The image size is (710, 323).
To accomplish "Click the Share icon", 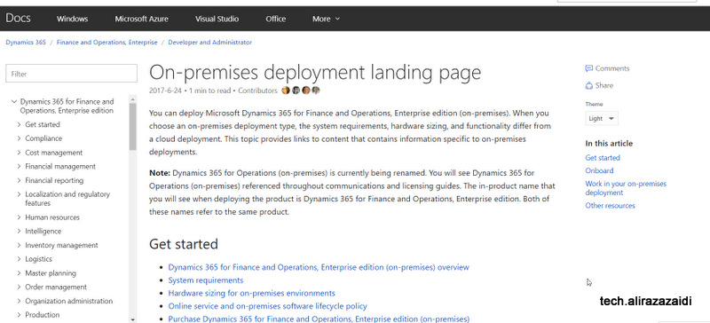I will 589,85.
